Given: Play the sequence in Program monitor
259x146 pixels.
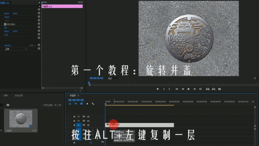Looking at the screenshot, I should [x=189, y=89].
